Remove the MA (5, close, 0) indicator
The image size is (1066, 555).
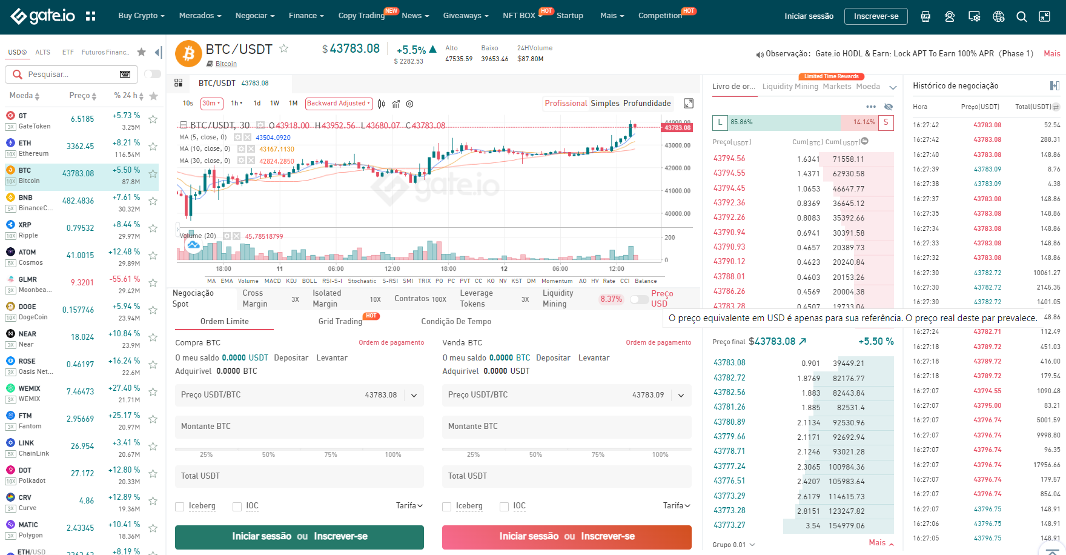coord(247,138)
